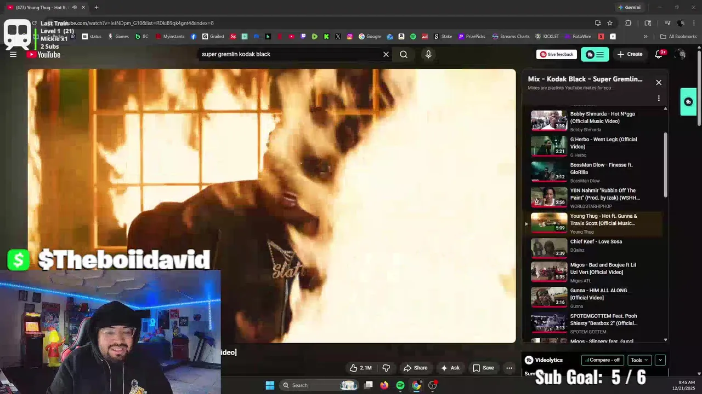This screenshot has width=702, height=394.
Task: Open Create menu in YouTube header
Action: (630, 54)
